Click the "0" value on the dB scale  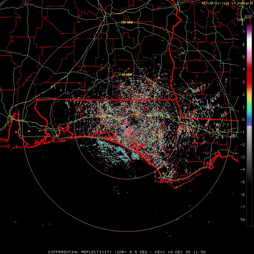(x=244, y=120)
